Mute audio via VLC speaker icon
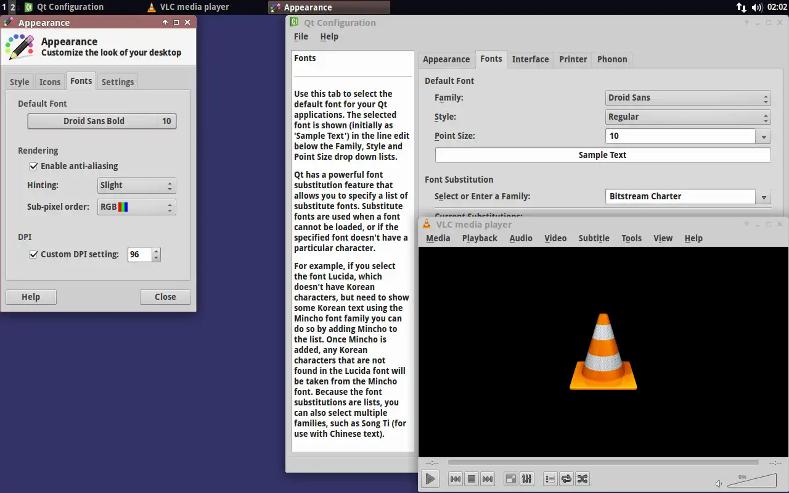The image size is (789, 493). point(719,483)
